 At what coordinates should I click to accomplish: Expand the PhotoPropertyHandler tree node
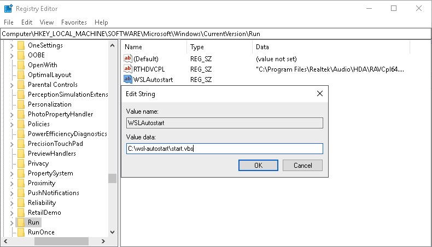pos(11,115)
